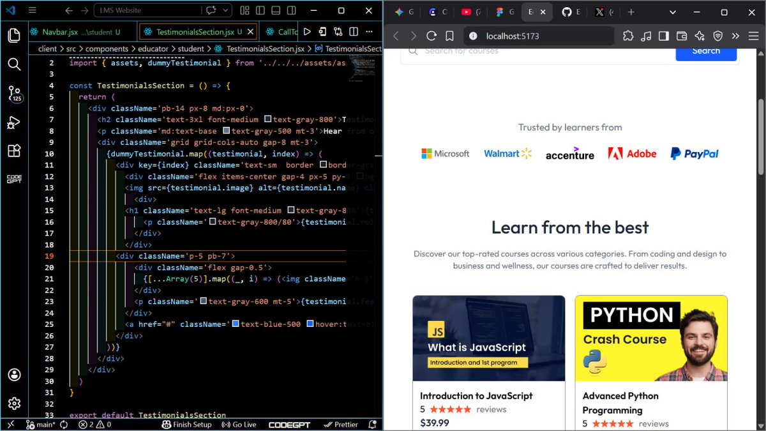Screen dimensions: 766x431
Task: Expand the editor overflow menu with three dots
Action: click(x=369, y=31)
